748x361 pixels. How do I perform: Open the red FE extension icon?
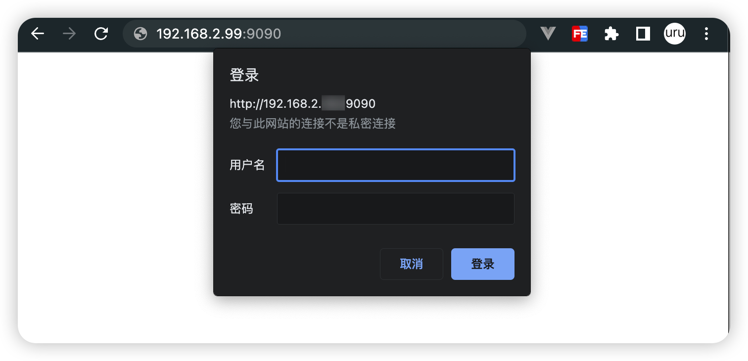click(x=579, y=34)
